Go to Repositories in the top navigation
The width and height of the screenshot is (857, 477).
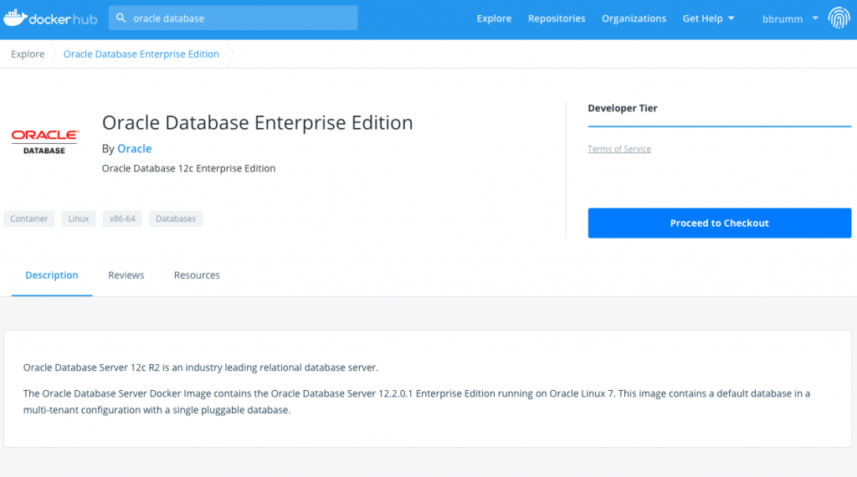[557, 18]
